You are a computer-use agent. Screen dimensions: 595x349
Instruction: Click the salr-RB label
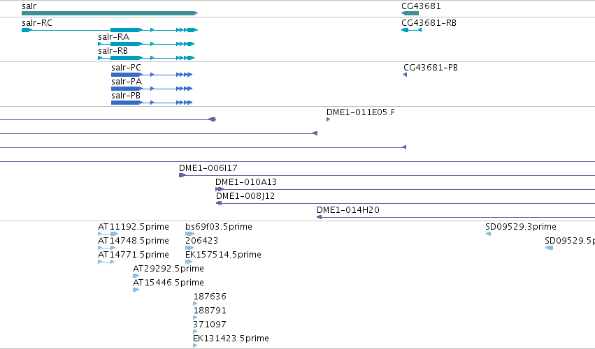click(x=113, y=51)
